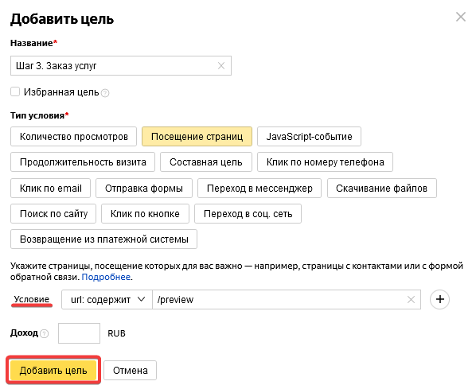Select Клик по номеру телефона
This screenshot has width=476, height=389.
(325, 162)
